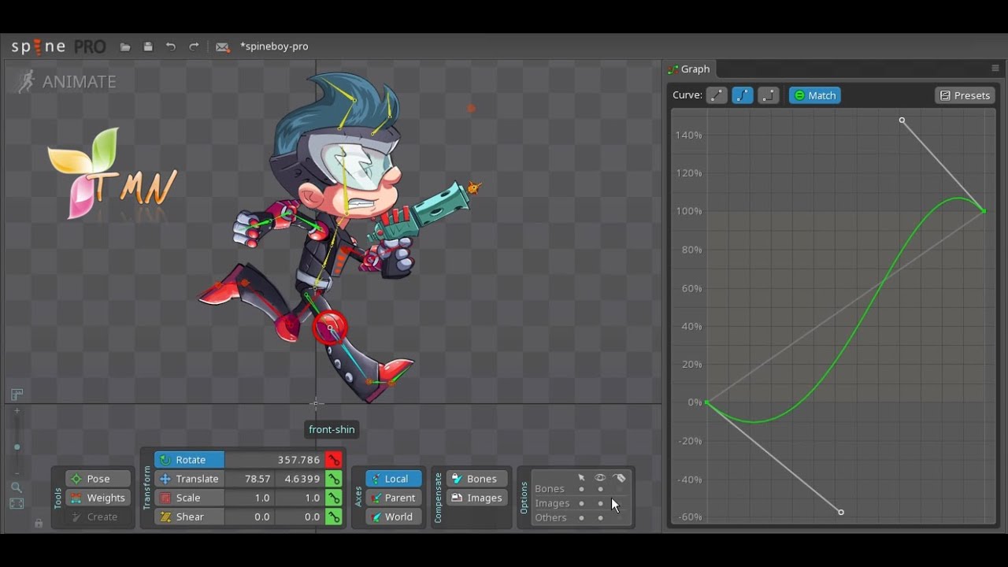The width and height of the screenshot is (1008, 567).
Task: Toggle the Match button
Action: (x=815, y=95)
